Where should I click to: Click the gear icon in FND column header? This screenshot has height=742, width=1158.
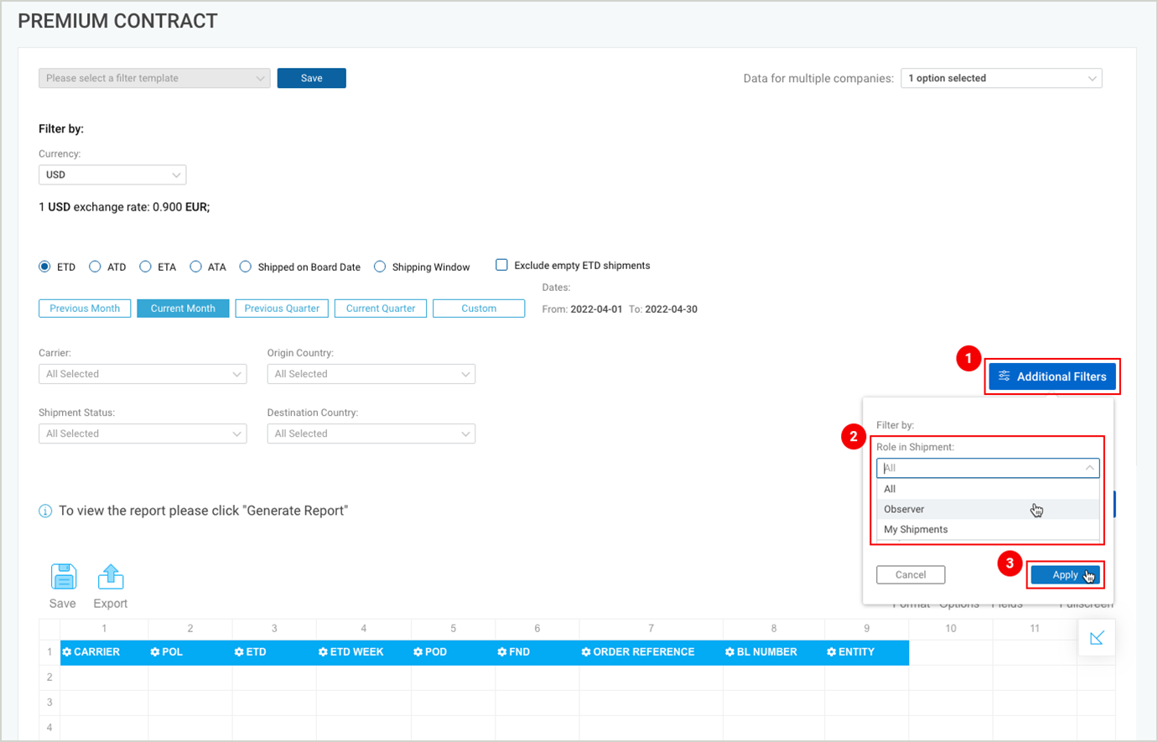click(502, 651)
